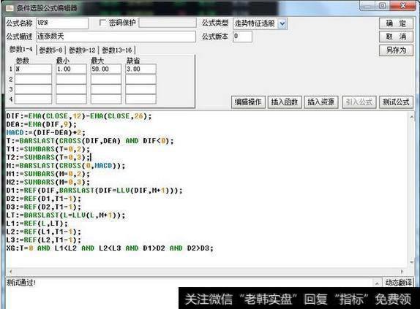Click the MACD:=(DIF-DEA)*2 line
420x309 pixels.
point(46,133)
